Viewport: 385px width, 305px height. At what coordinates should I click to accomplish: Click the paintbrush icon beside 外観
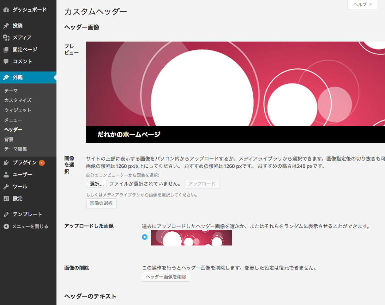pos(6,77)
